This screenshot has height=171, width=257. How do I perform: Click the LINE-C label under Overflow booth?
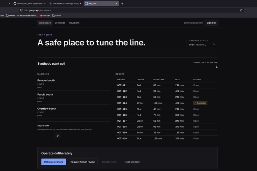41,112
